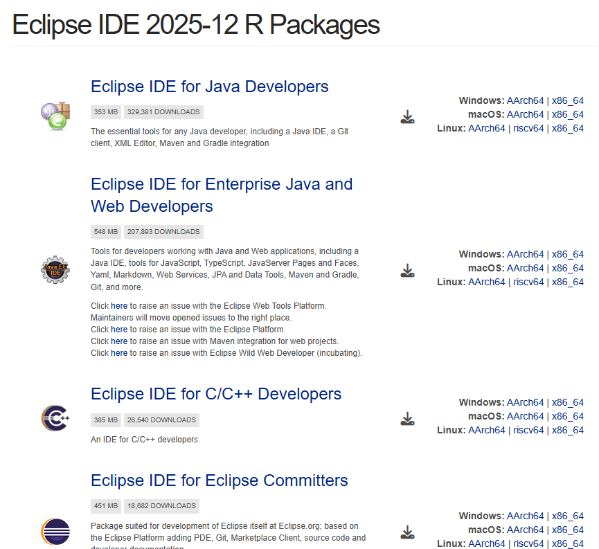Download Java Developers Linux AArch64
The width and height of the screenshot is (599, 549).
487,128
